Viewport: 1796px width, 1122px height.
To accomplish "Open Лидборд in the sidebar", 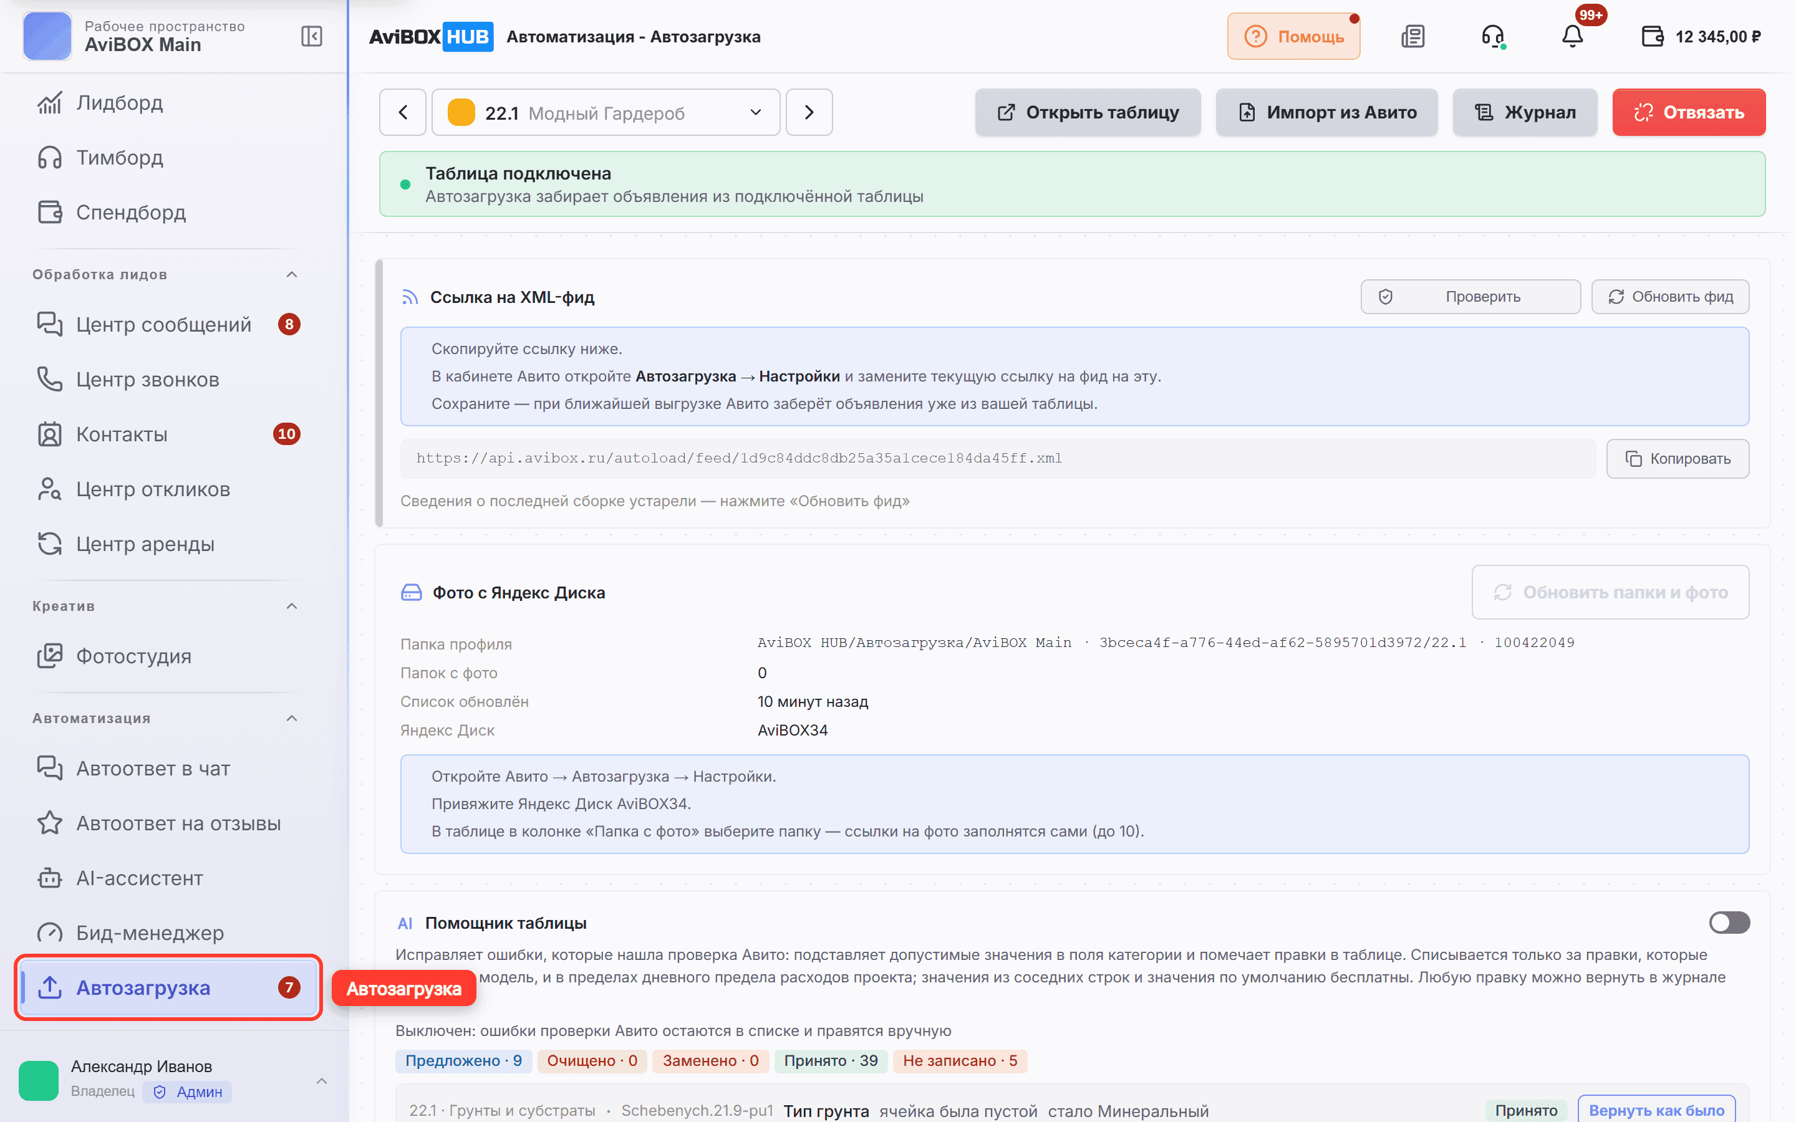I will [168, 102].
